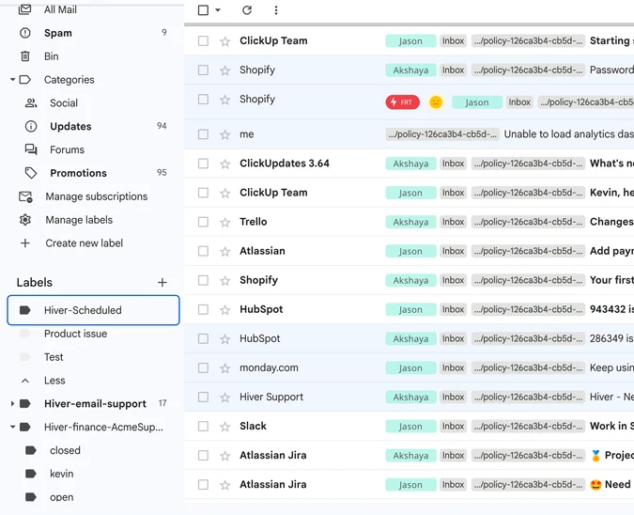Click the red FRT badge on Shopify email
634x515 pixels.
pyautogui.click(x=402, y=102)
